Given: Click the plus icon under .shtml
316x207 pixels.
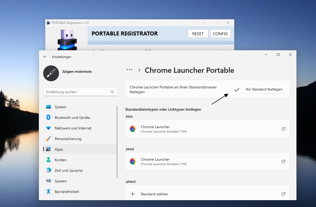Looking at the screenshot, I should click(133, 194).
